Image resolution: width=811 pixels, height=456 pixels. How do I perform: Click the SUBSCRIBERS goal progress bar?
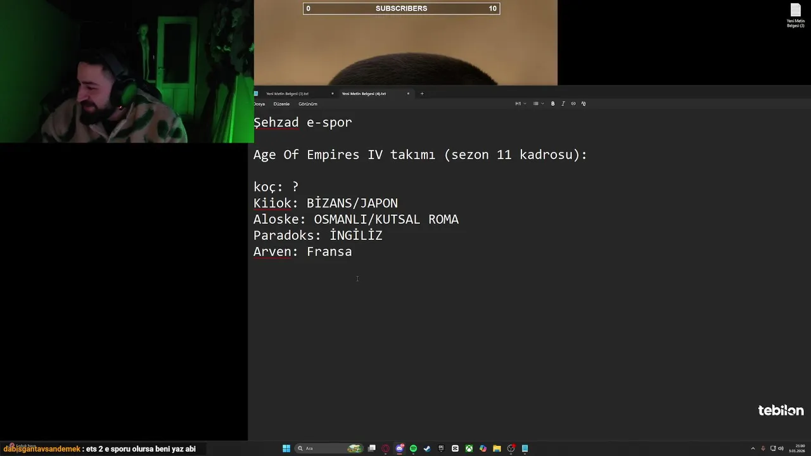401,8
